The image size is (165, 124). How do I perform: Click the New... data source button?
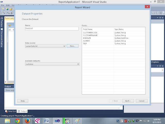tap(72, 46)
